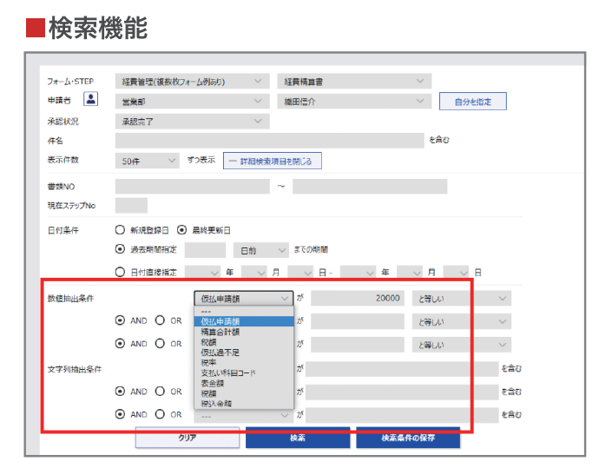
Task: Choose 支払い科目コード from the dropdown list
Action: (x=244, y=372)
